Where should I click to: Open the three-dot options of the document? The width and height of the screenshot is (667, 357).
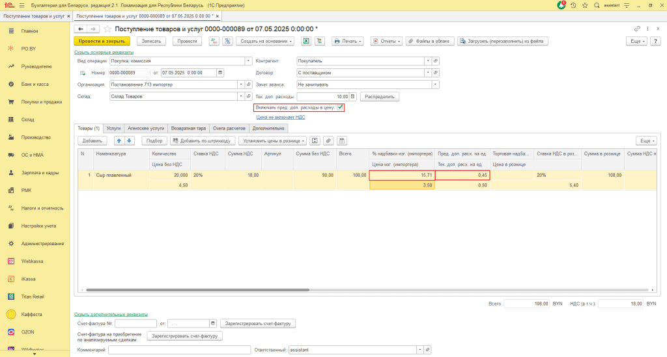pos(647,29)
